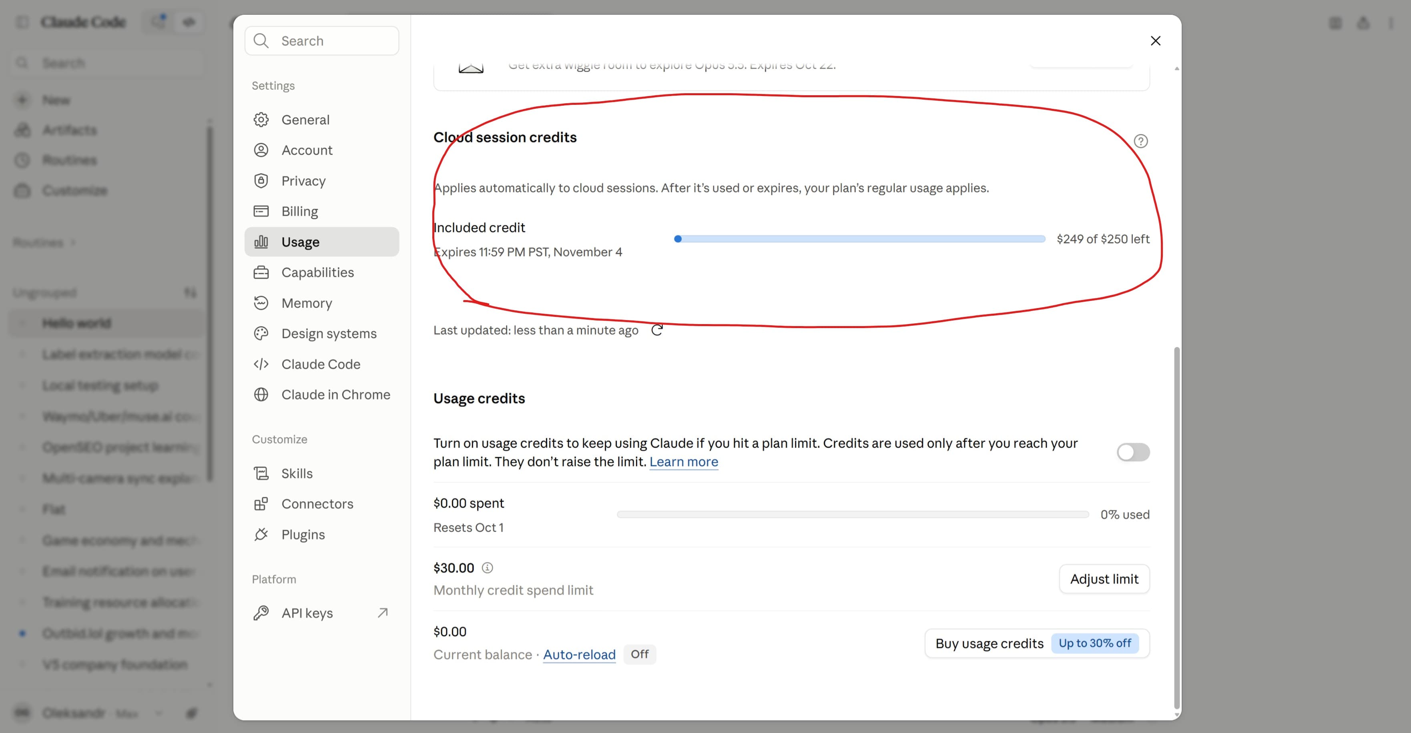Open the Plugins page
The image size is (1411, 733).
click(321, 534)
